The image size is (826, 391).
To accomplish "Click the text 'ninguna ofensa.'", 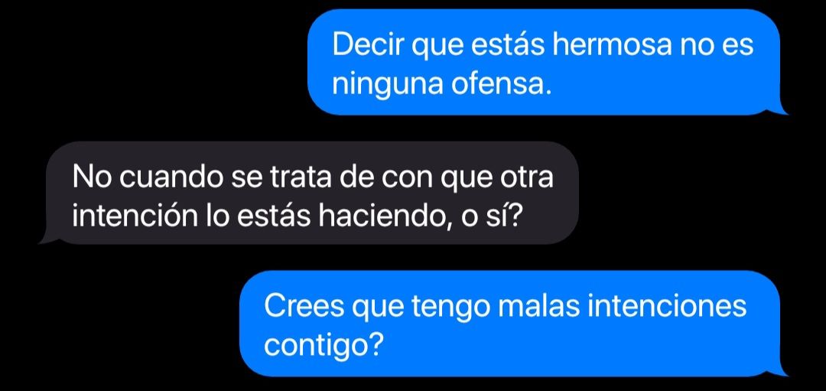I will tap(442, 85).
